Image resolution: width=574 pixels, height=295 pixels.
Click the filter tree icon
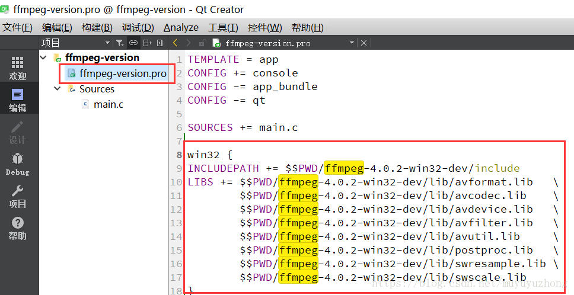click(x=120, y=43)
